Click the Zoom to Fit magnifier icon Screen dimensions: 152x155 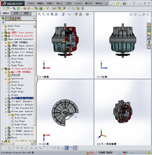pos(39,14)
